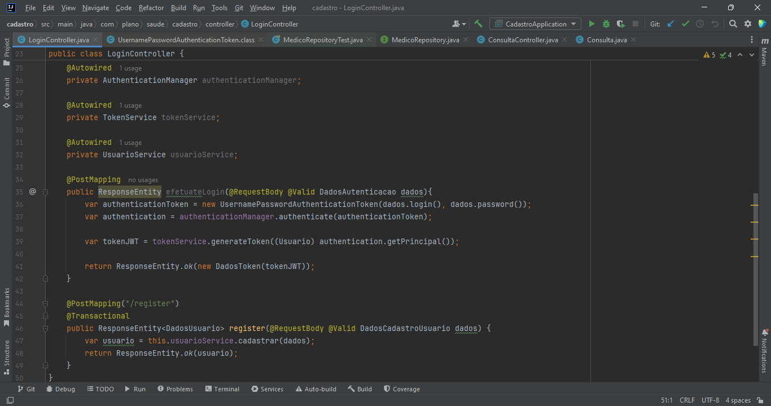Open the Bookmarks tool window
Screen dimensions: 771x406
6,307
